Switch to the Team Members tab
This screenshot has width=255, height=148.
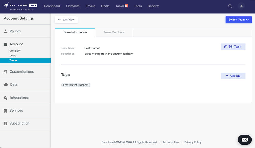pos(114,32)
